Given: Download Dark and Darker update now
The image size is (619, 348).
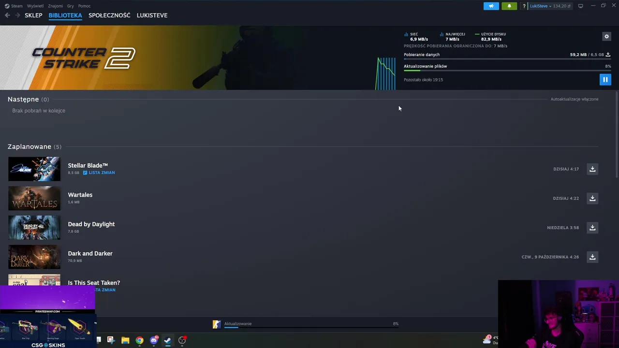Looking at the screenshot, I should tap(592, 257).
